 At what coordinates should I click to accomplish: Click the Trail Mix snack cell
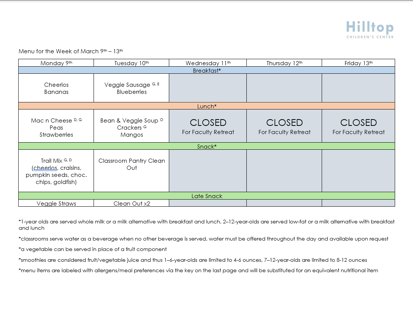coord(56,171)
